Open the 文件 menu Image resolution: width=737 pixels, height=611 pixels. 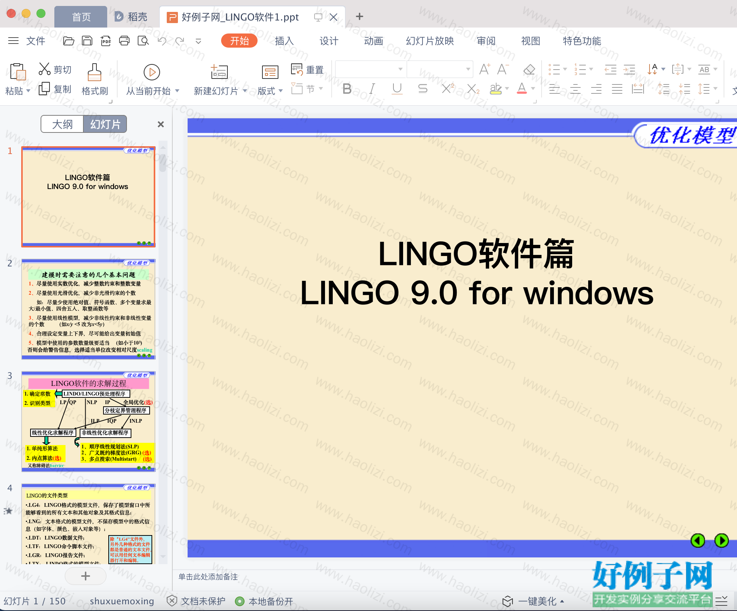(x=36, y=41)
